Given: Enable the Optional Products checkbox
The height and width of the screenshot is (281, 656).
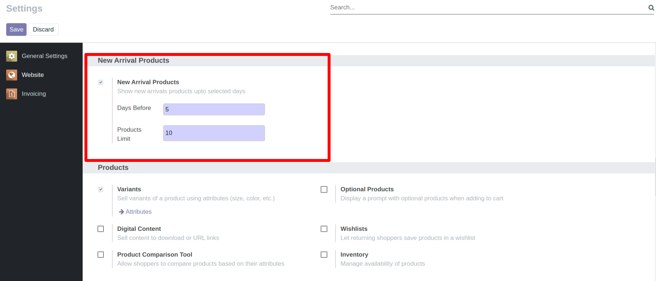Looking at the screenshot, I should (324, 190).
